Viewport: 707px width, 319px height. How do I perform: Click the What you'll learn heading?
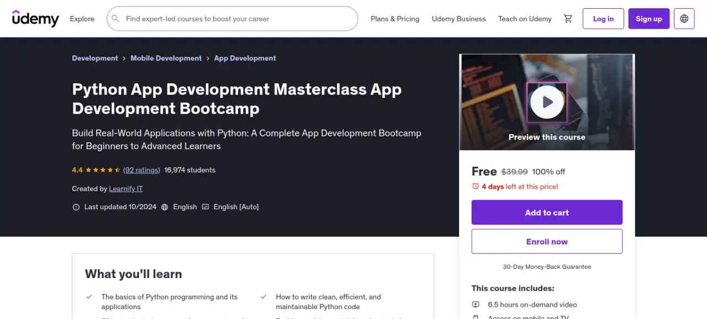coord(133,274)
